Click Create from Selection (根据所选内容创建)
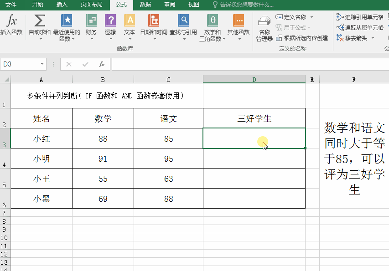Screen dimensions: 389x271 point(302,38)
